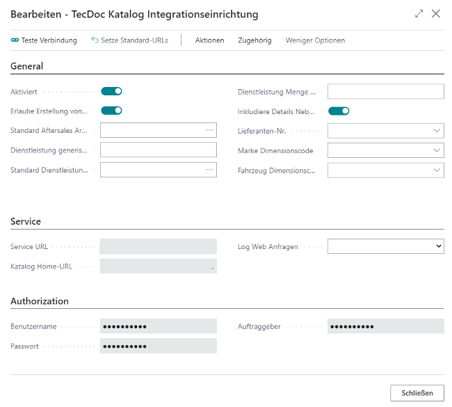Viewport: 452px width, 407px height.
Task: Click Weniger Optionen
Action: click(x=315, y=40)
